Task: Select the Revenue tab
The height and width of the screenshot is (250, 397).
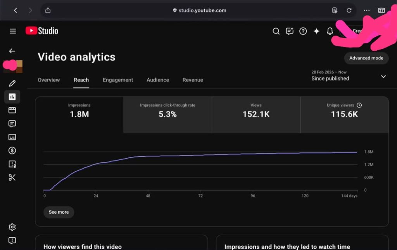Action: point(193,80)
